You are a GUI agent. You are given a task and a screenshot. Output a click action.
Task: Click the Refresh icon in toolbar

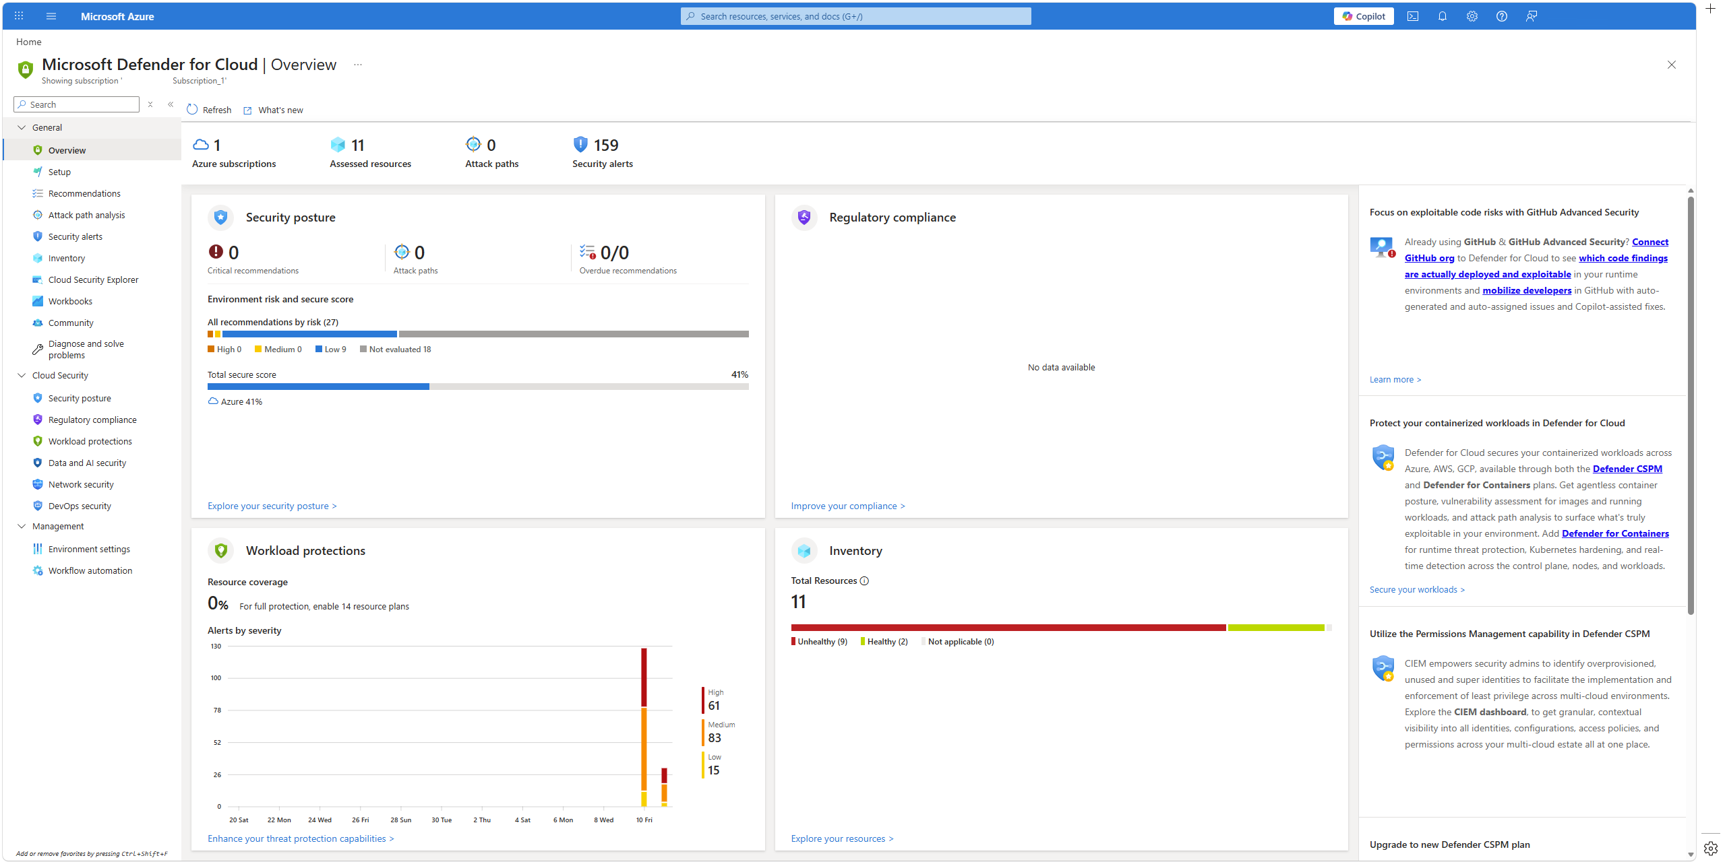pos(193,110)
